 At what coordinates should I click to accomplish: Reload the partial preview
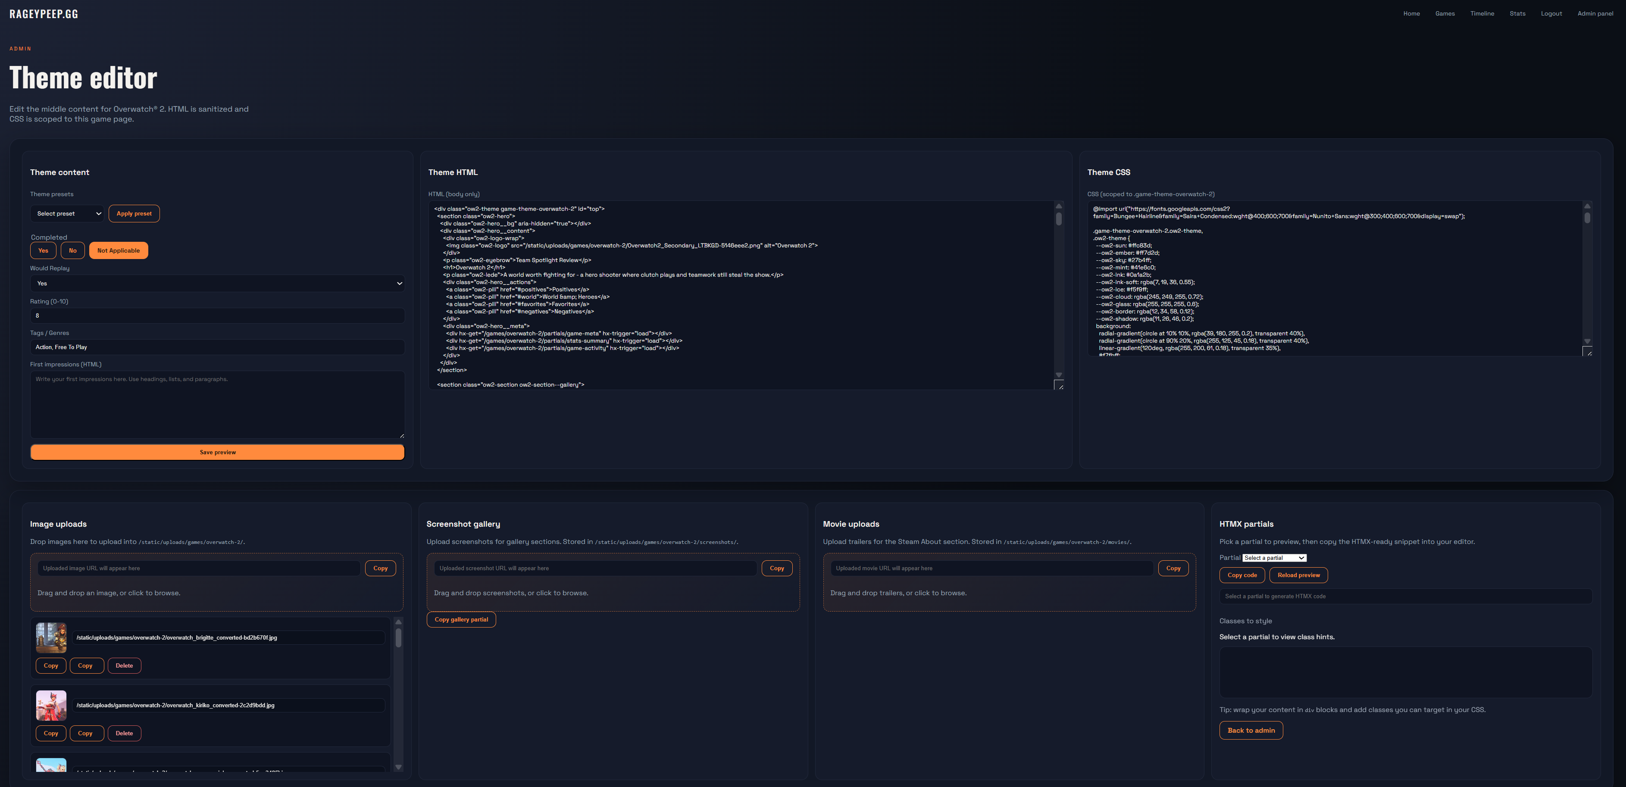coord(1298,575)
